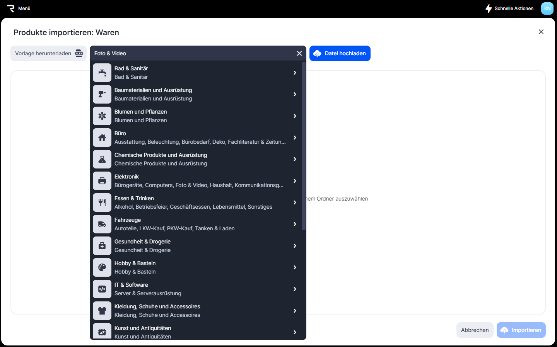Clear the Foto & Video category selection

tap(299, 53)
